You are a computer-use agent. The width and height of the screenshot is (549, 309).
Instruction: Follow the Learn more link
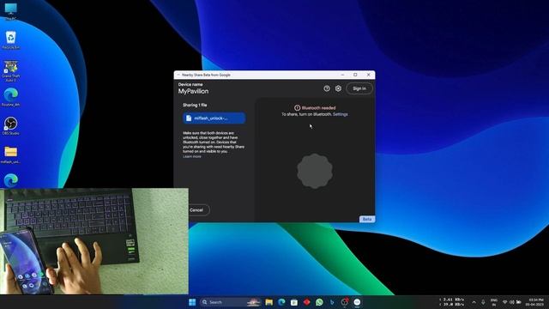(x=192, y=156)
